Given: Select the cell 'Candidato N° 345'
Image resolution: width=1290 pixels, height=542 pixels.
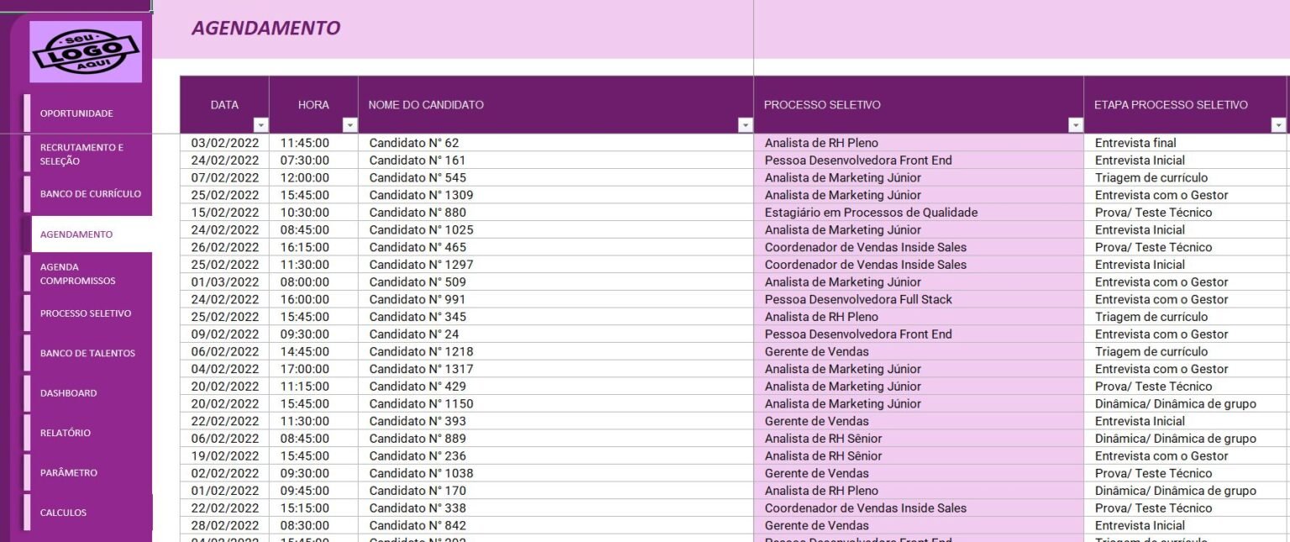Looking at the screenshot, I should point(556,317).
